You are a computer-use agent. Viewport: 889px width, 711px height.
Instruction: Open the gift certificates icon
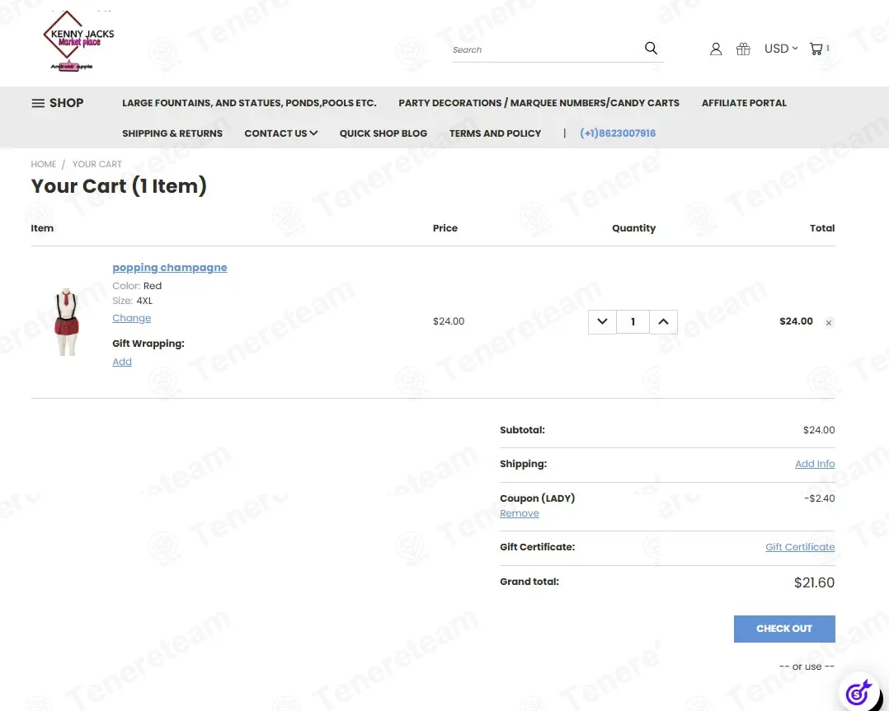click(743, 49)
